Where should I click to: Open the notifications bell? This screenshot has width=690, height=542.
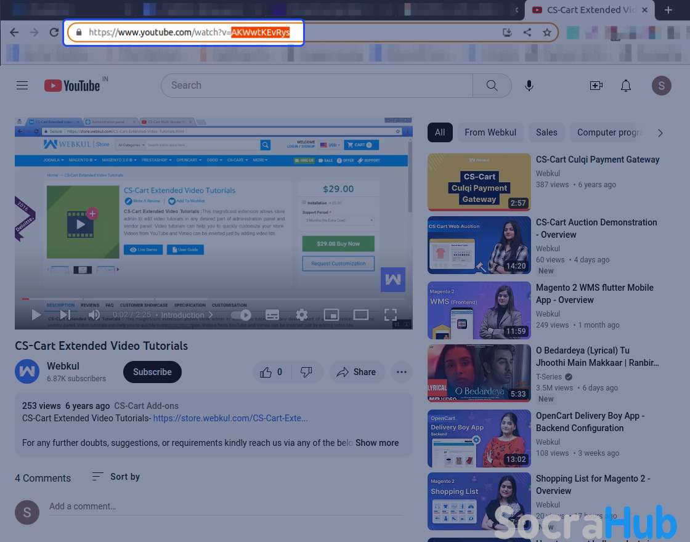point(625,86)
